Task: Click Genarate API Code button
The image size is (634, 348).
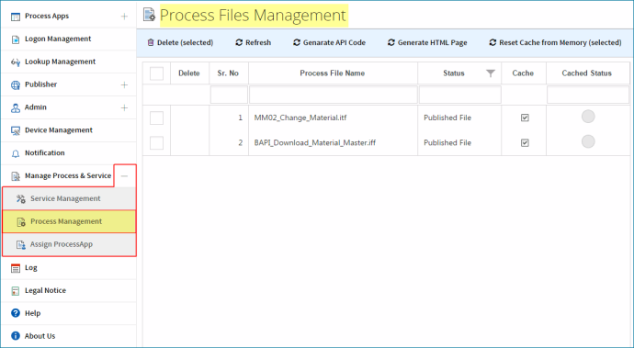Action: [x=329, y=42]
